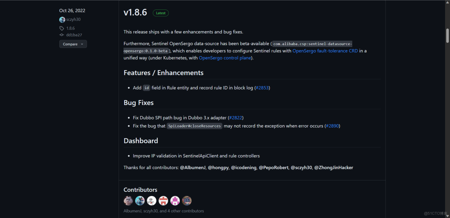The image size is (450, 218).
Task: Open sczyh30's avatar next to release date
Action: [x=62, y=19]
